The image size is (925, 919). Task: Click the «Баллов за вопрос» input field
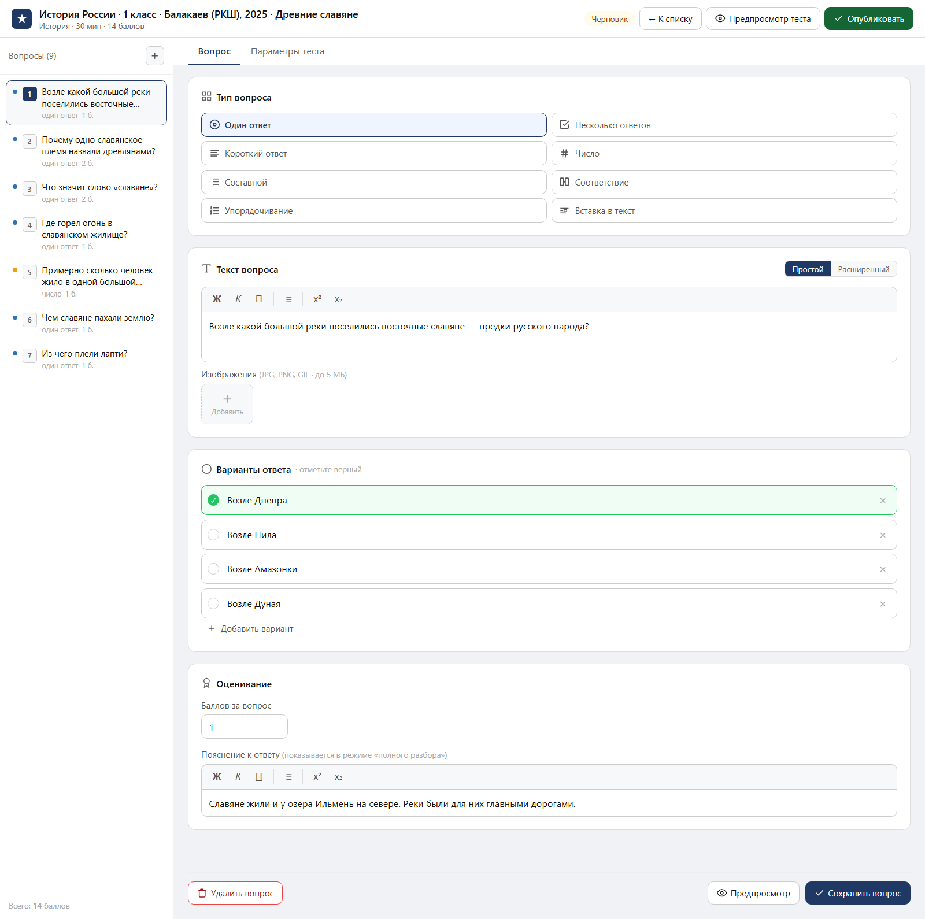pyautogui.click(x=245, y=727)
